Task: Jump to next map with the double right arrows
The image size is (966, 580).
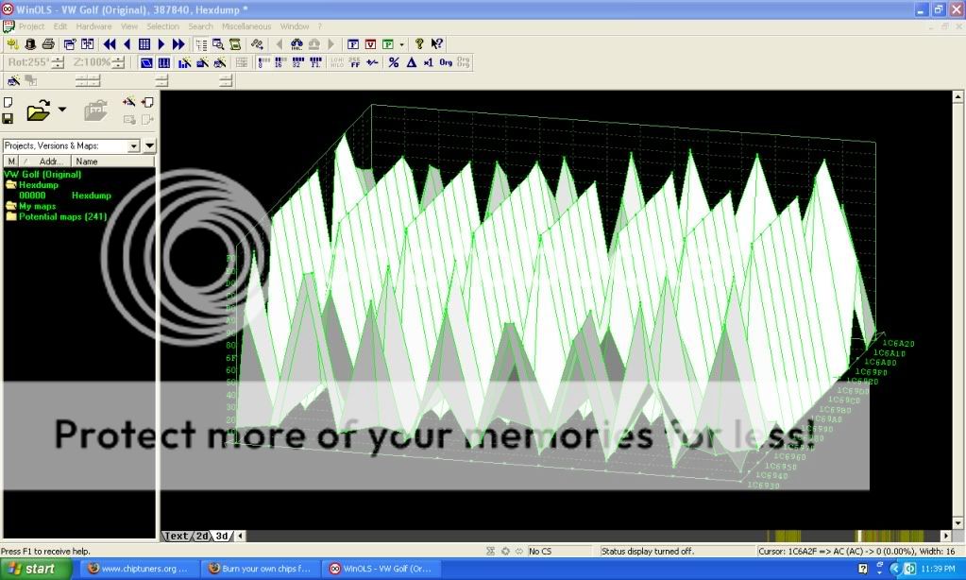Action: pos(178,44)
